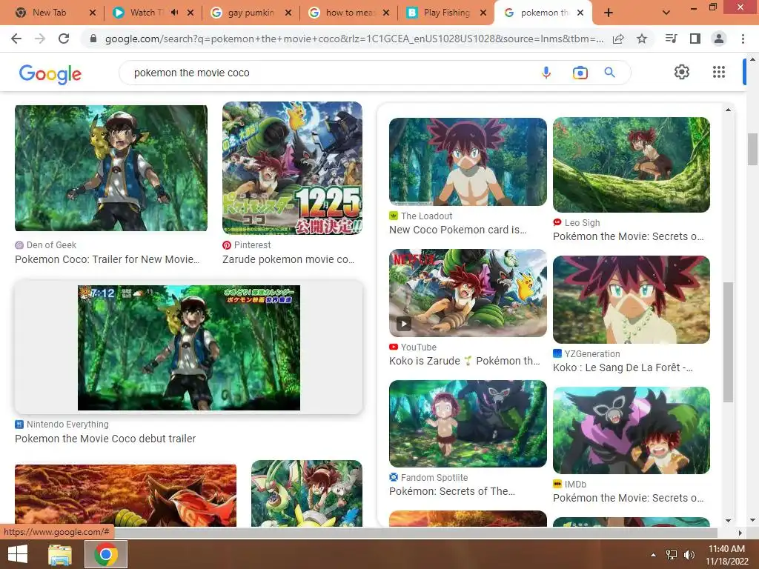The image size is (759, 569).
Task: Open the tab search dropdown chevron
Action: coord(666,13)
